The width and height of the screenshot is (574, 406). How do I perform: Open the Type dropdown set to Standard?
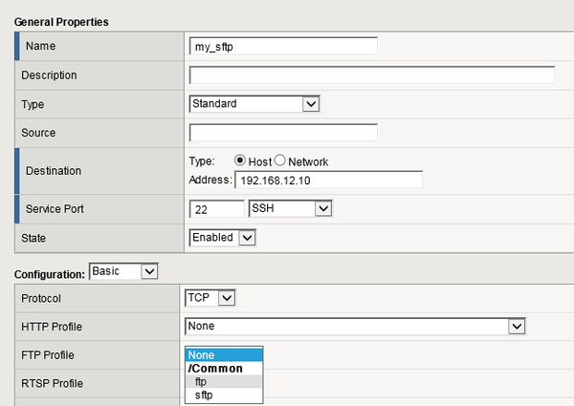tap(254, 103)
